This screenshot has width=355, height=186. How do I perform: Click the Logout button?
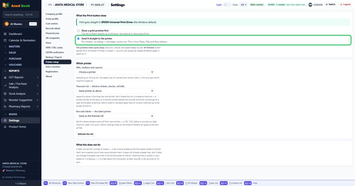click(345, 5)
